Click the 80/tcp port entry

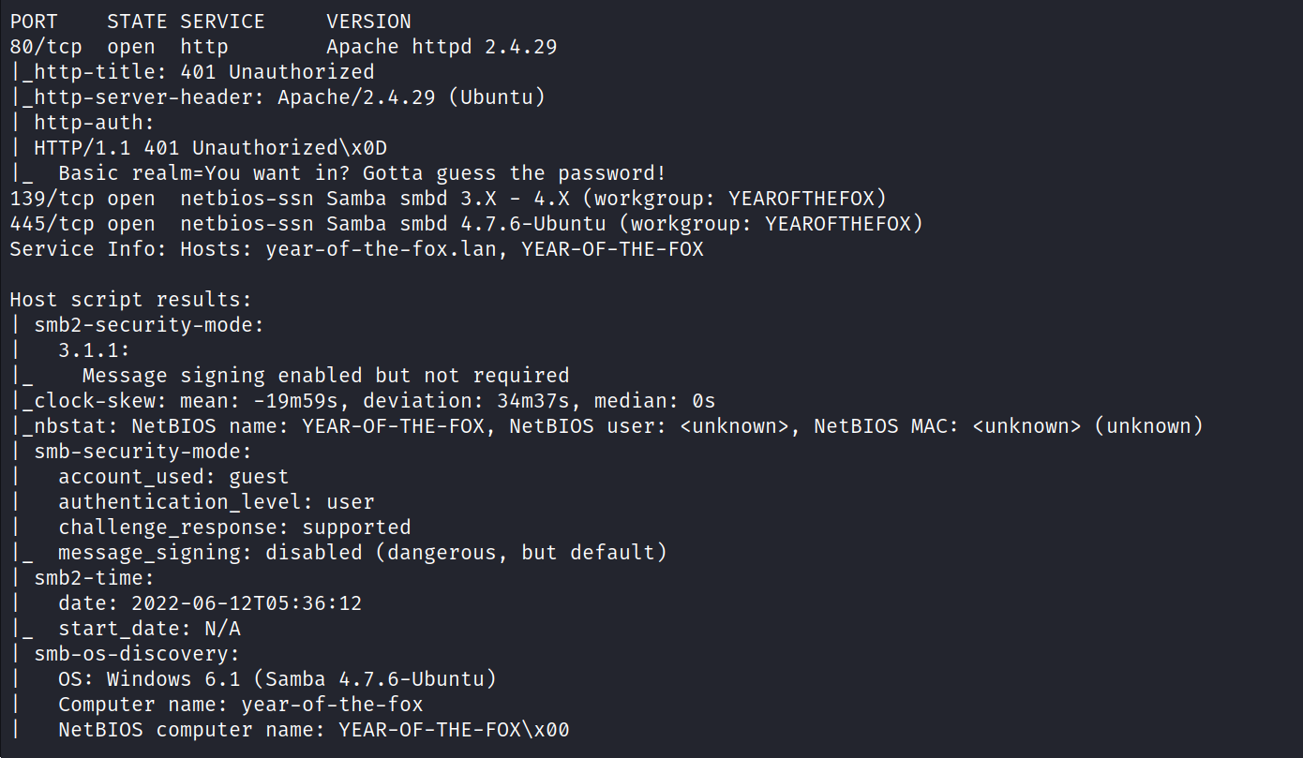point(46,46)
